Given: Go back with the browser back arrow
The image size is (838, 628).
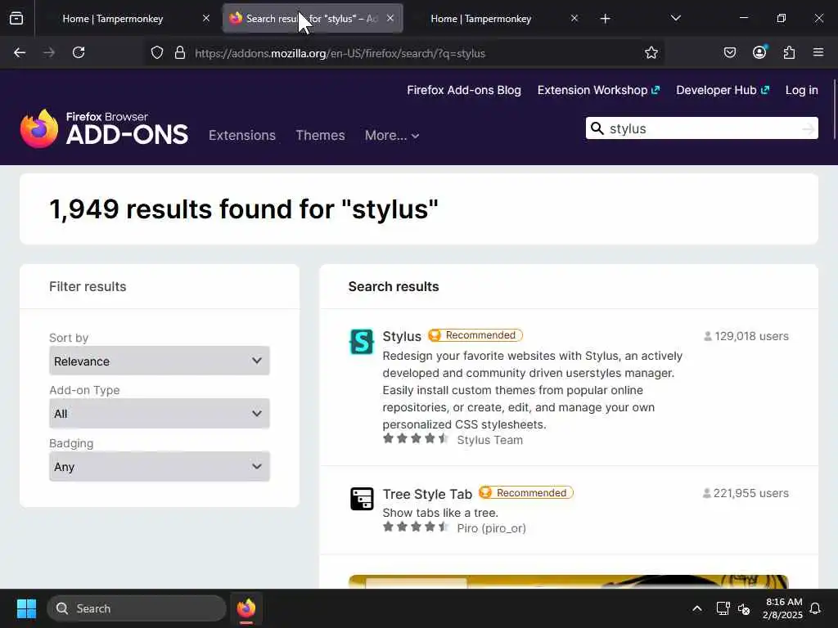Looking at the screenshot, I should coord(20,53).
